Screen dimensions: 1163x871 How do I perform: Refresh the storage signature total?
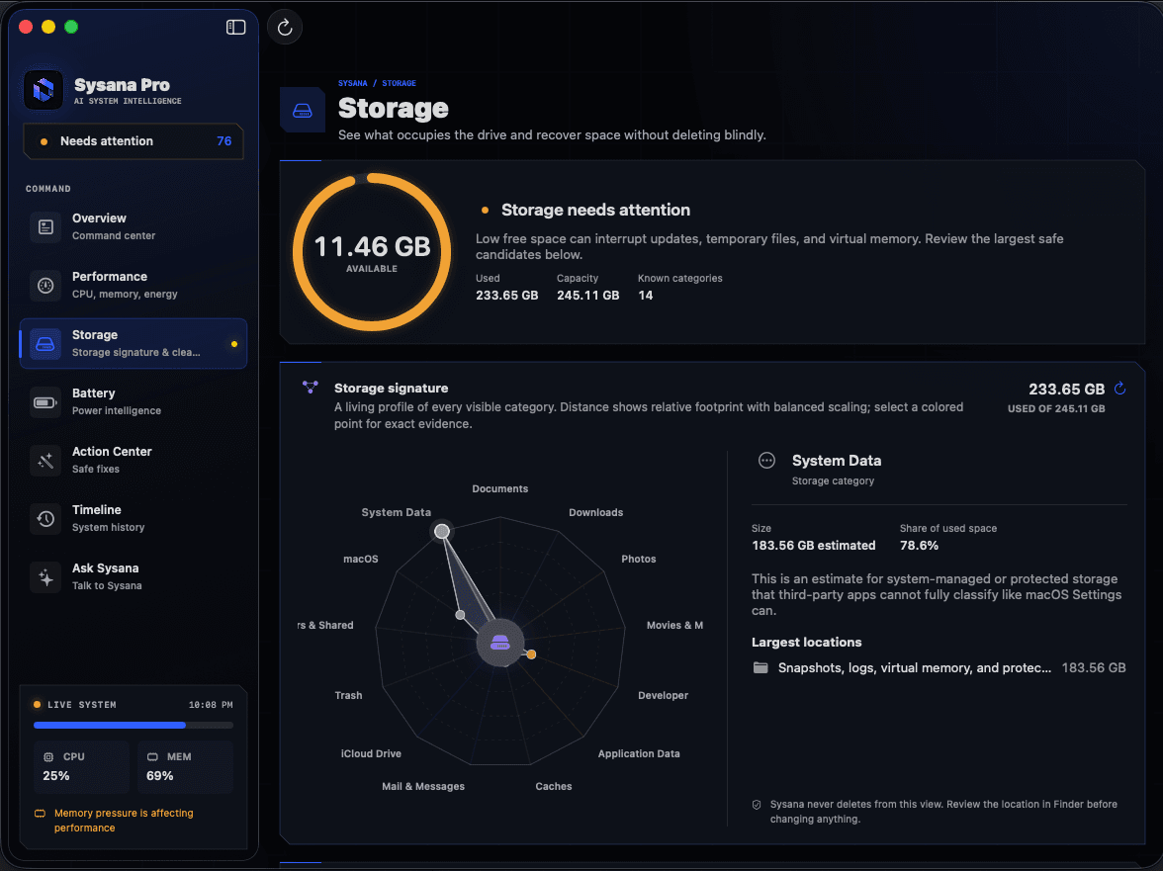point(1119,388)
